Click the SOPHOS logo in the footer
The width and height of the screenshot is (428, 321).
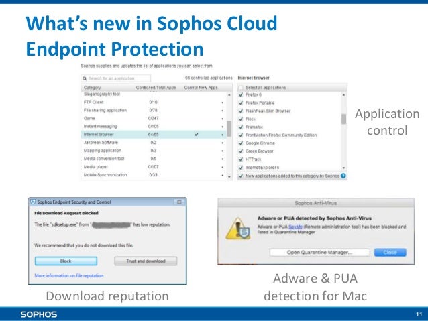39,314
